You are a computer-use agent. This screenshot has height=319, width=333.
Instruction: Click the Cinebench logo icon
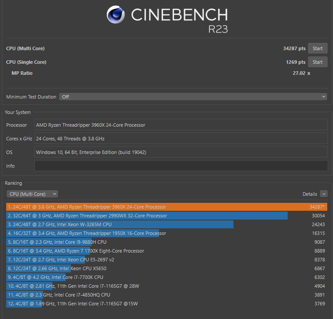point(115,15)
